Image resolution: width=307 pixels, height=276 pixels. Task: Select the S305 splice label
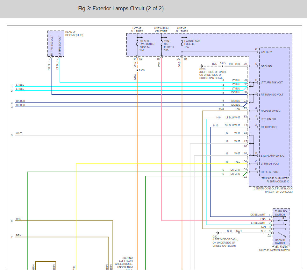(x=141, y=70)
